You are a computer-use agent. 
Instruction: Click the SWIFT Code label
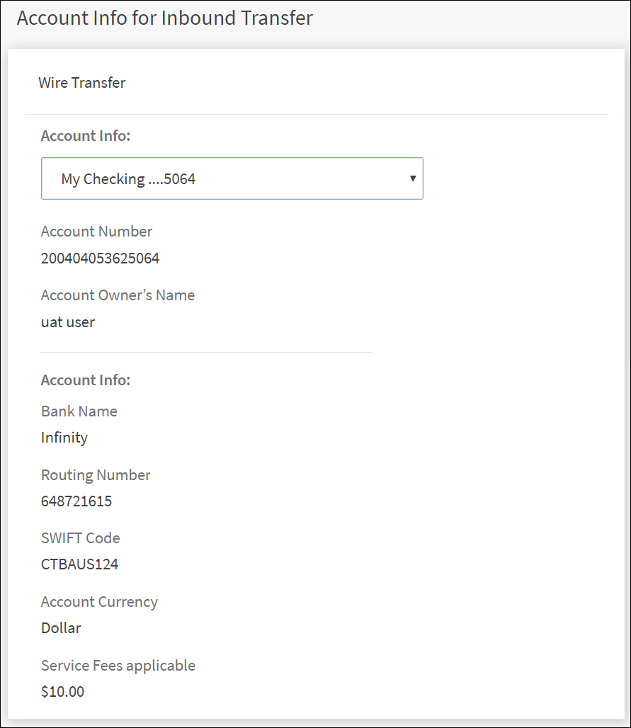click(81, 538)
